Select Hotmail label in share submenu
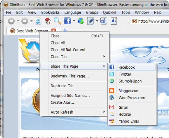Screen dimensions: 169x138 click(125, 114)
